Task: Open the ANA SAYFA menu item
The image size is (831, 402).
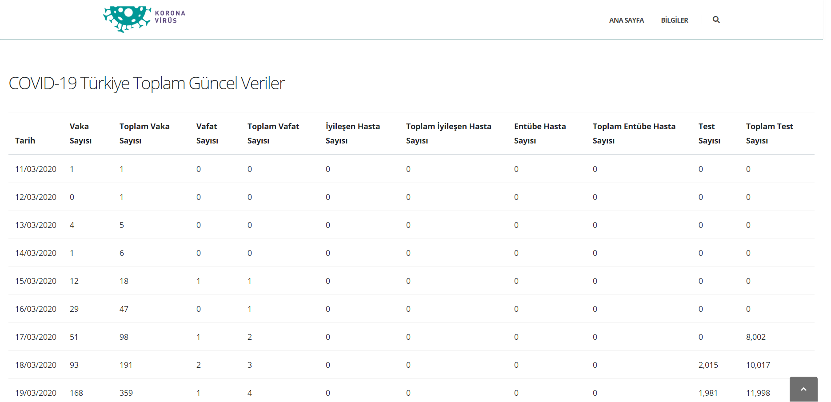Action: click(626, 20)
